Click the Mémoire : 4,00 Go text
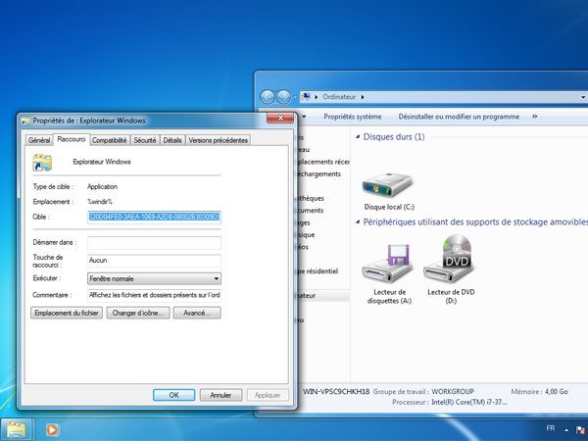Screen dimensions: 588x441 [539, 391]
